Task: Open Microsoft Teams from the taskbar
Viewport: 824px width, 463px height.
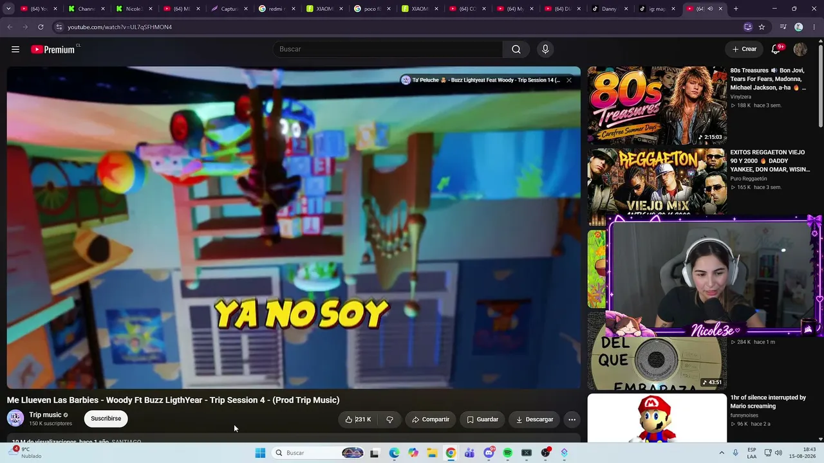Action: pyautogui.click(x=469, y=453)
